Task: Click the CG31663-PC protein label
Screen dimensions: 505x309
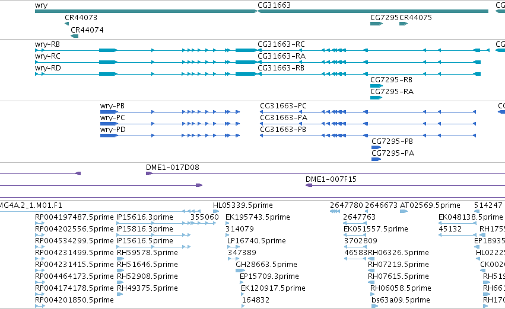Action: [x=284, y=106]
